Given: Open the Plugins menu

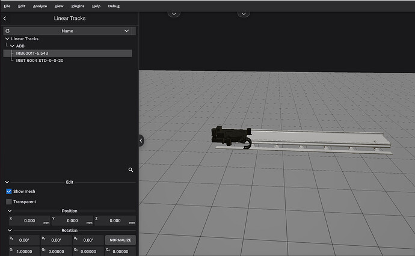Looking at the screenshot, I should [77, 5].
